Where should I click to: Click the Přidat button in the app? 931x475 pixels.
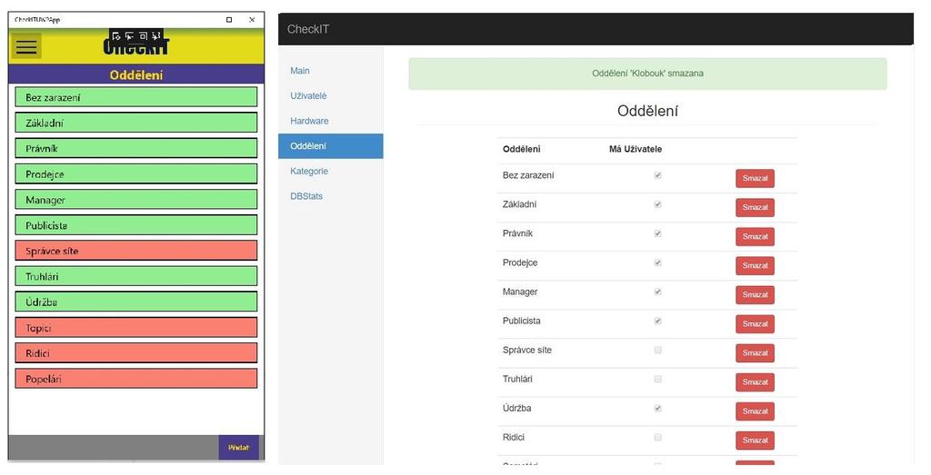click(239, 448)
